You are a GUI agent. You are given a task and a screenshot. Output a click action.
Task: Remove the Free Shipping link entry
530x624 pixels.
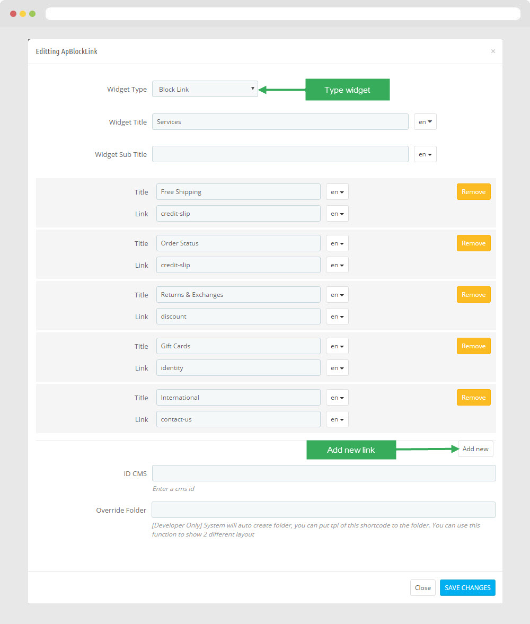coord(473,192)
